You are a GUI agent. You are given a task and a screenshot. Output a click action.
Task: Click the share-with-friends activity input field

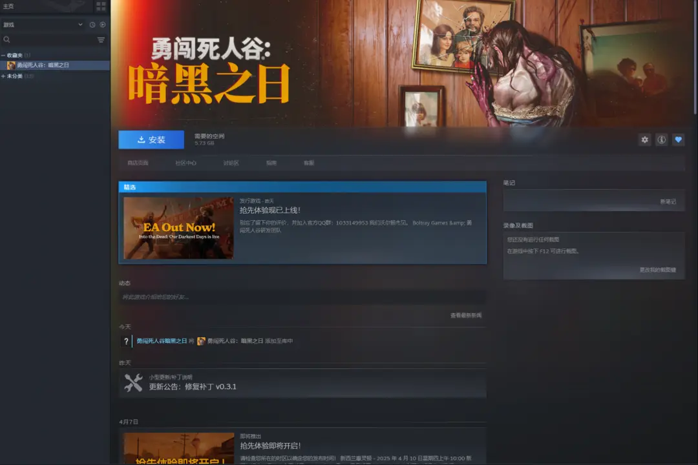click(x=302, y=297)
